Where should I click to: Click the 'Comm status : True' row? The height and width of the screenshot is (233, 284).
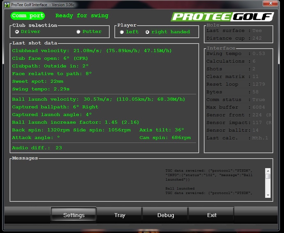pyautogui.click(x=236, y=99)
